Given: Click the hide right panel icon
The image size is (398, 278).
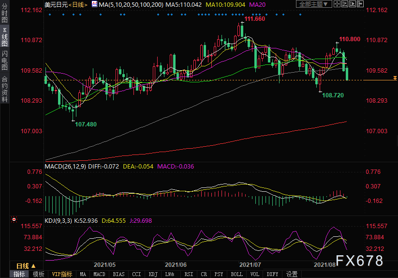Looking at the screenshot, I should 360,4.
